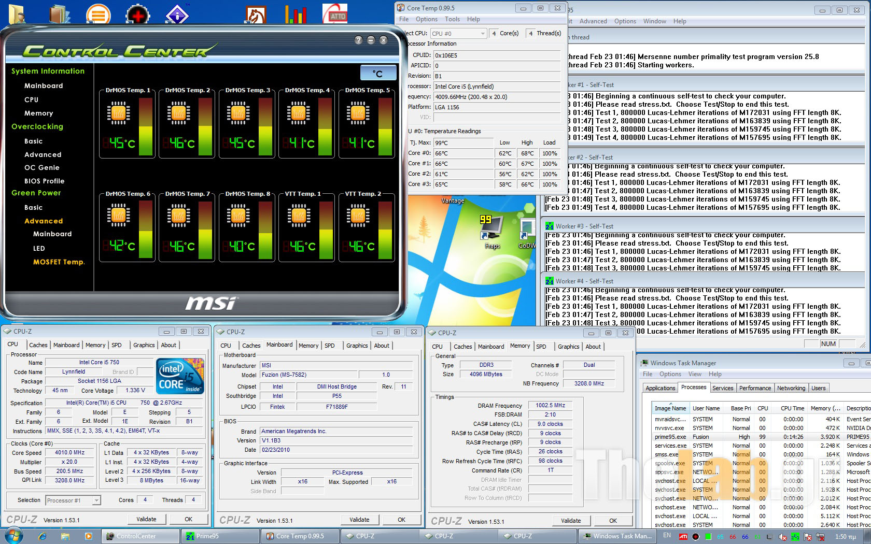Click the Windows Task Manager title icon
This screenshot has height=544, width=871.
click(x=644, y=363)
